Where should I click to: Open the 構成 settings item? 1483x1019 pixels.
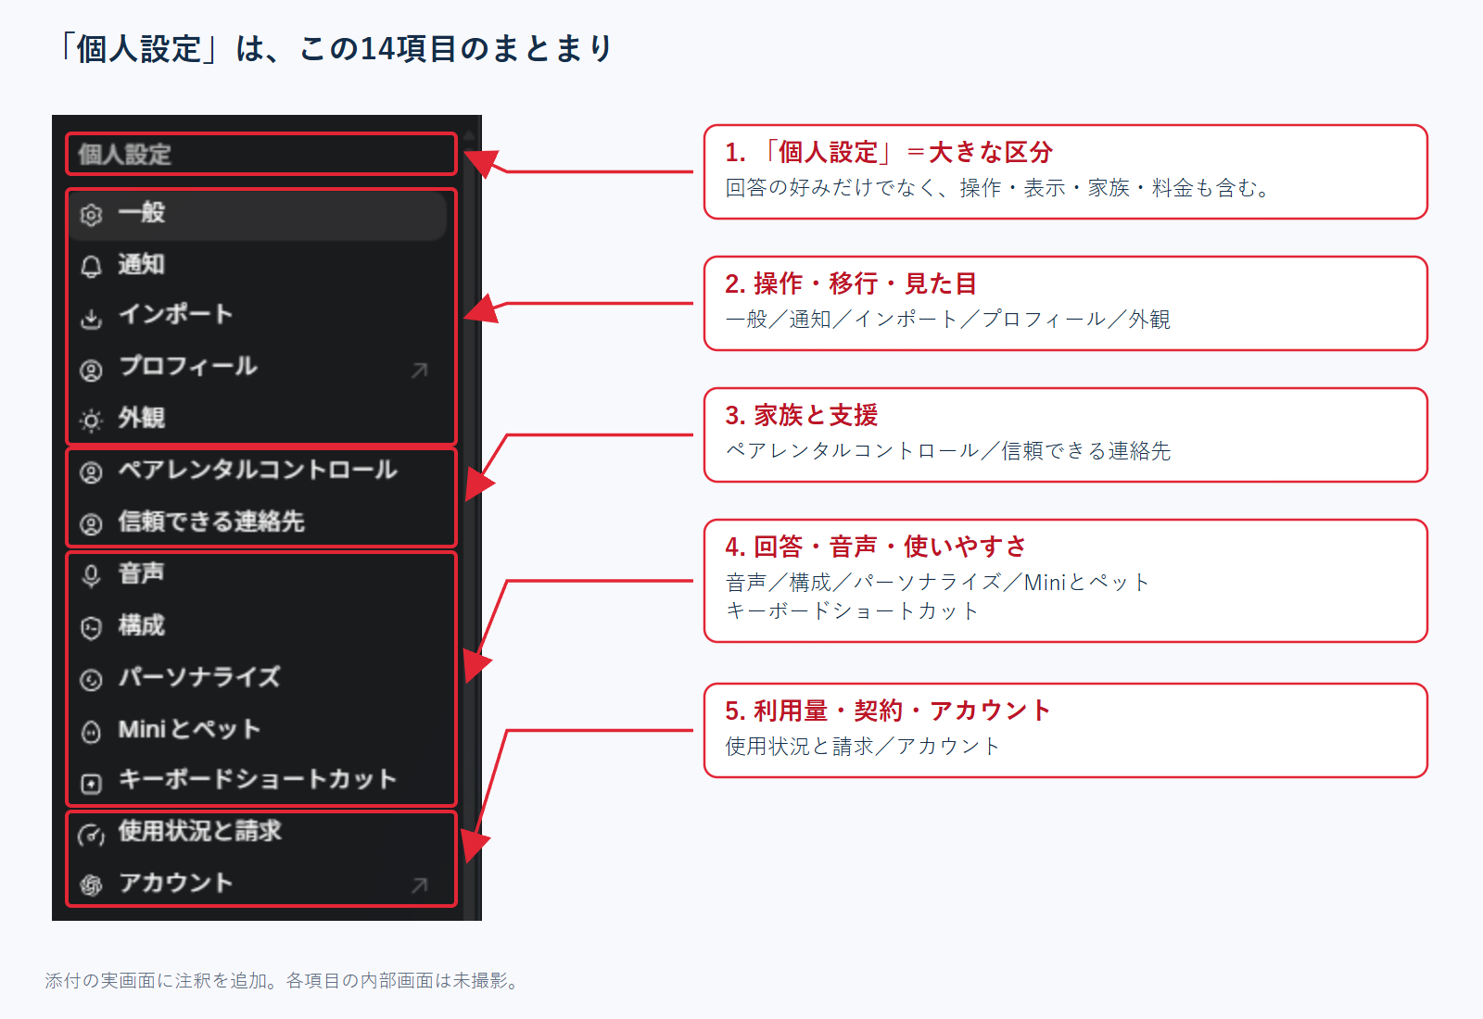(x=258, y=626)
